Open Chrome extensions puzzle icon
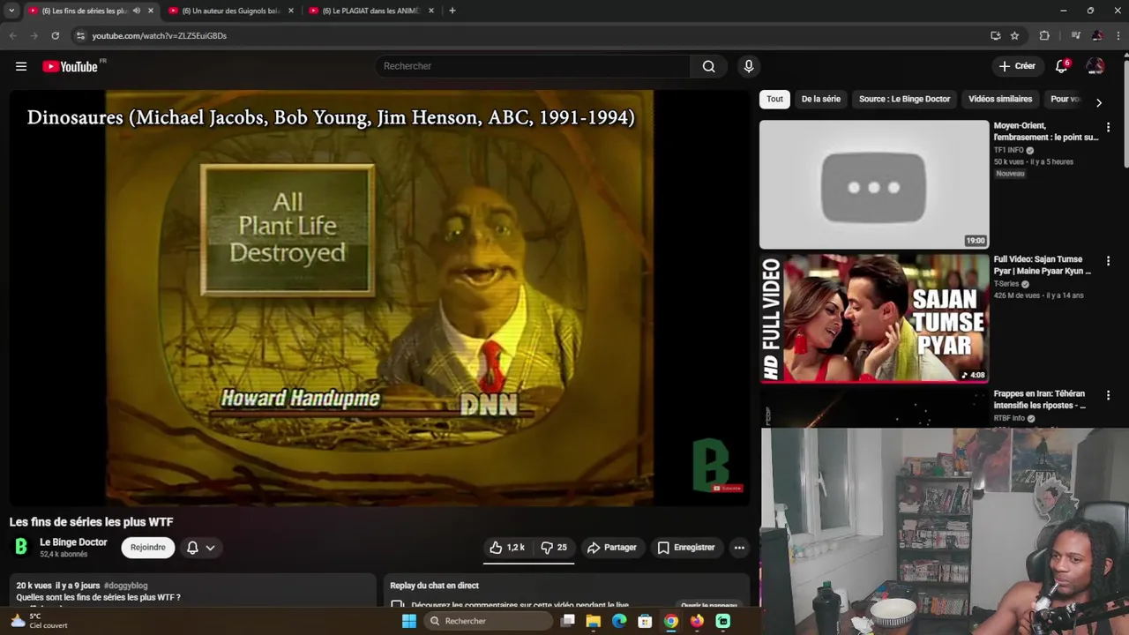1129x635 pixels. click(x=1044, y=35)
